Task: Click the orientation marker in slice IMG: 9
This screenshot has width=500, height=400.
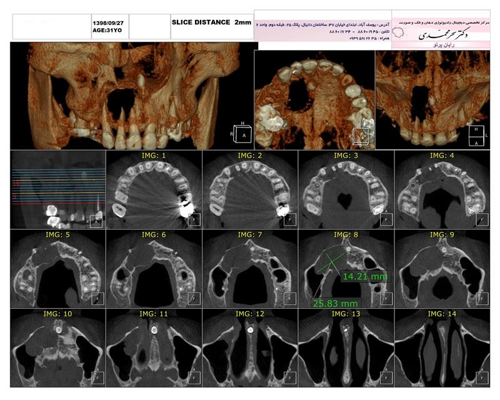Action: click(482, 299)
